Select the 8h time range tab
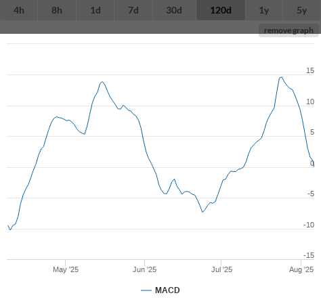 (57, 10)
